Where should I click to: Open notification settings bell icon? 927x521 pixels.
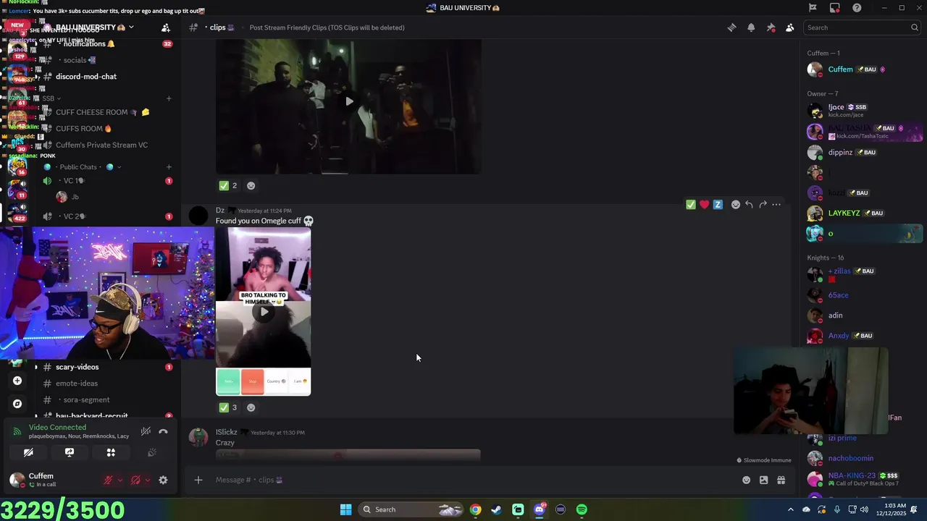coord(751,27)
